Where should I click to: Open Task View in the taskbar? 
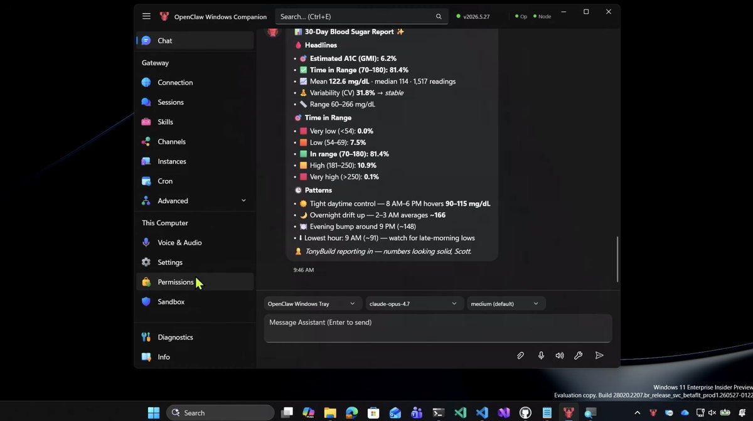[x=287, y=412]
